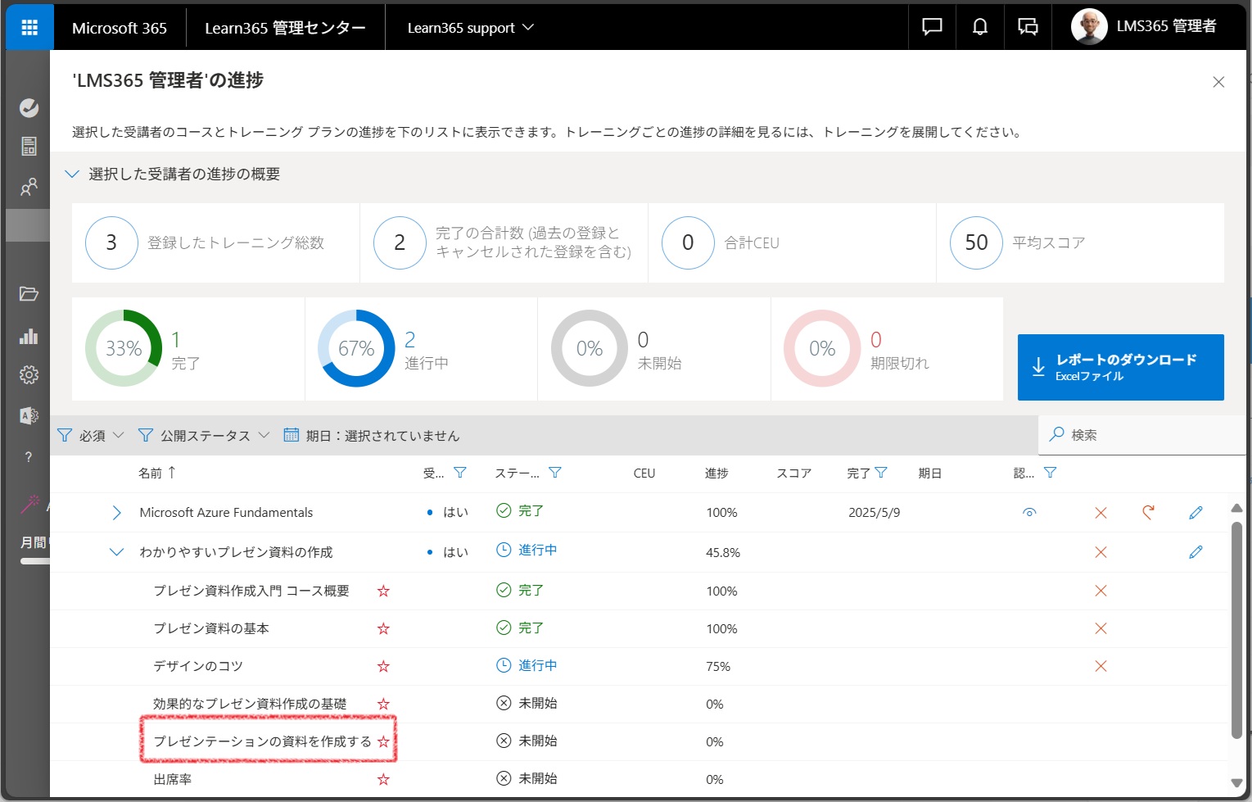The width and height of the screenshot is (1252, 802).
Task: Click the star beside プレゼンテーションの資料を作成する
Action: [x=383, y=741]
